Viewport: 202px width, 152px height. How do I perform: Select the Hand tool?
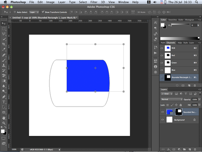coord(4,118)
